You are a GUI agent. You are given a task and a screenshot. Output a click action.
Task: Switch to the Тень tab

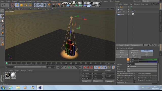(147, 53)
